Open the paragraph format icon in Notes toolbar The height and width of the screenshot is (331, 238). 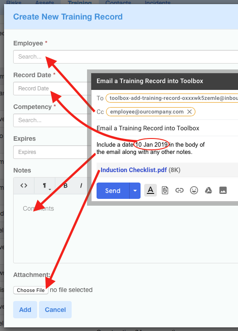pos(45,186)
